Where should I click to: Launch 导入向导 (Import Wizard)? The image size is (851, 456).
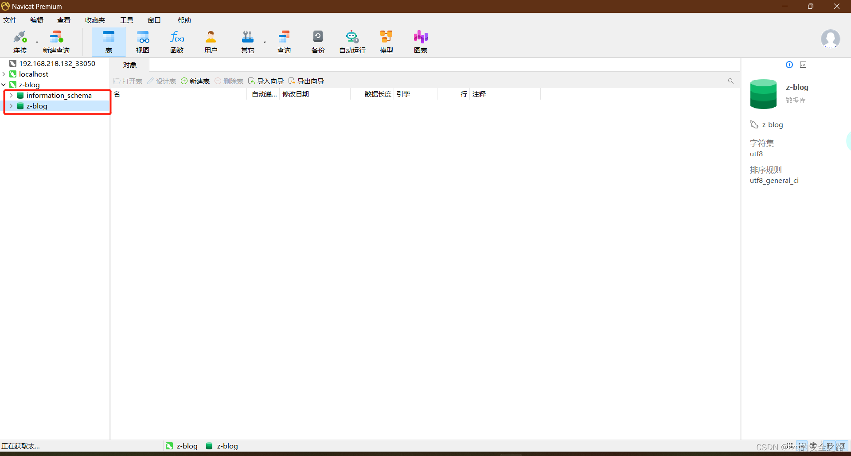266,81
